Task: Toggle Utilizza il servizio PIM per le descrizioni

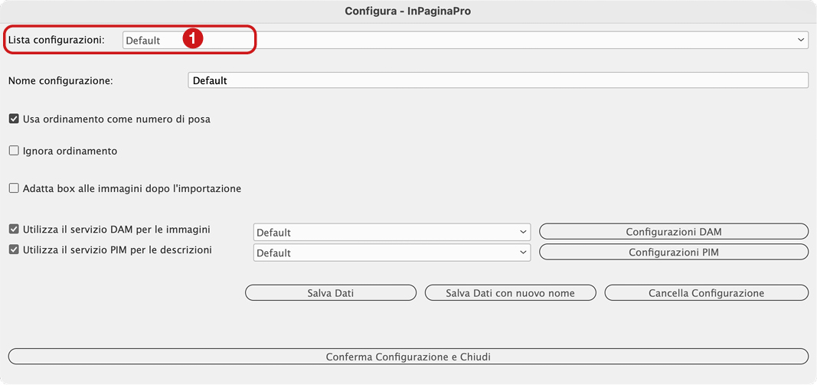Action: (14, 249)
